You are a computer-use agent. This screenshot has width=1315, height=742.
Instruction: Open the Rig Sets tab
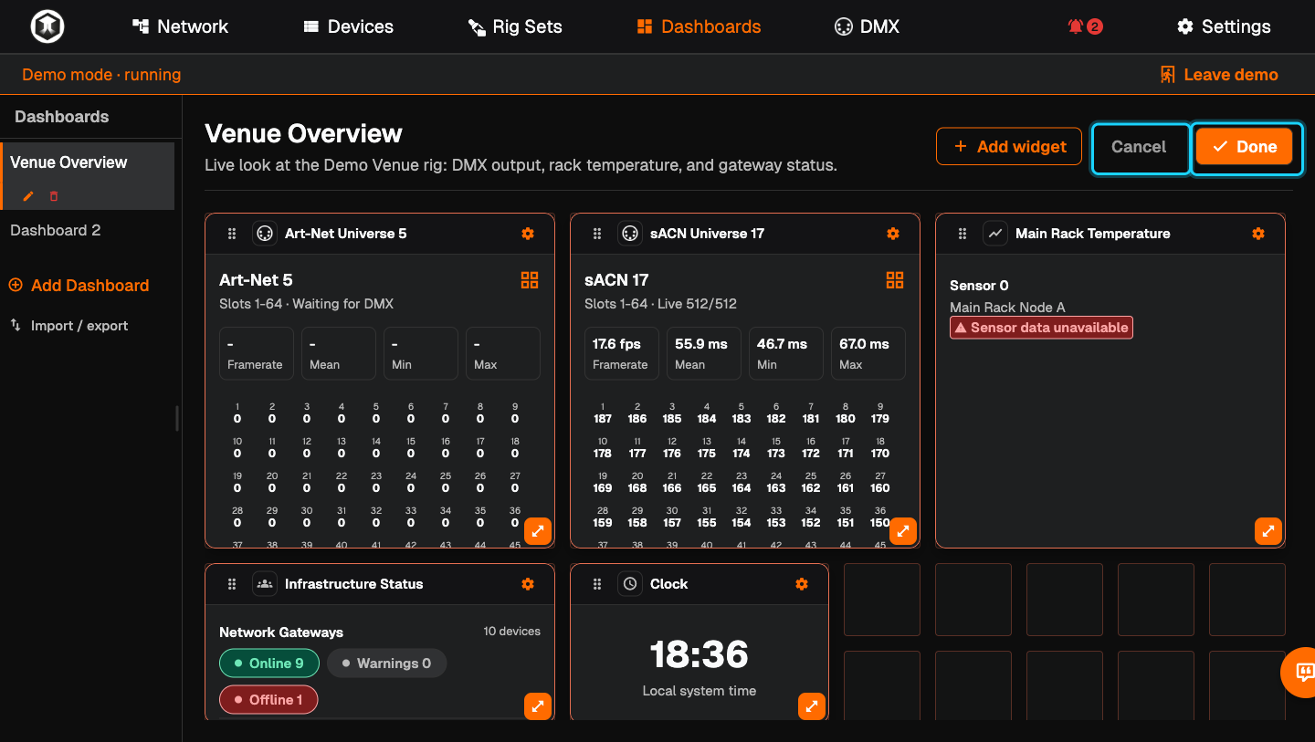pyautogui.click(x=515, y=26)
